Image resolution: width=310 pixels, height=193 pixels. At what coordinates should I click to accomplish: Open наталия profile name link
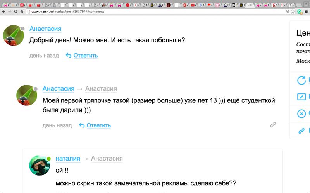click(68, 158)
